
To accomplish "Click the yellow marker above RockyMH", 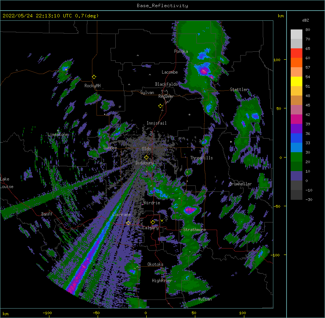I will (94, 77).
